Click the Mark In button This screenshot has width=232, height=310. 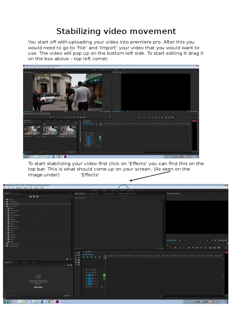180,248
